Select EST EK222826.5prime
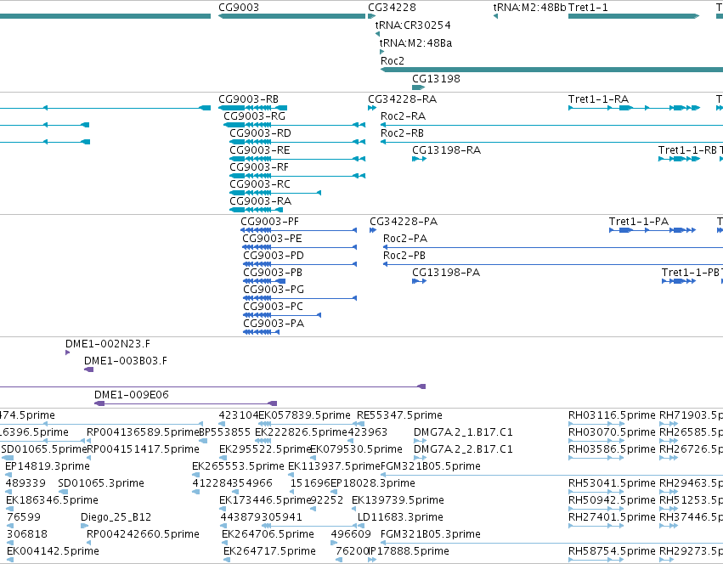This screenshot has width=723, height=564. click(x=301, y=432)
